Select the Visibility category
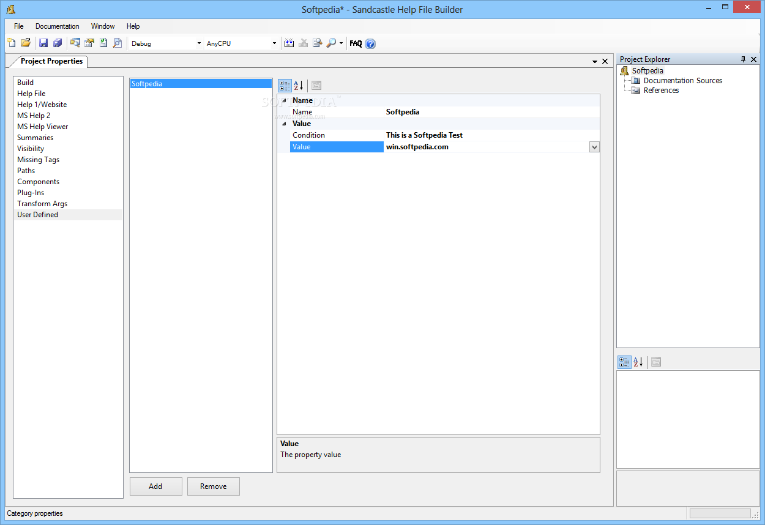The image size is (765, 525). coord(68,149)
